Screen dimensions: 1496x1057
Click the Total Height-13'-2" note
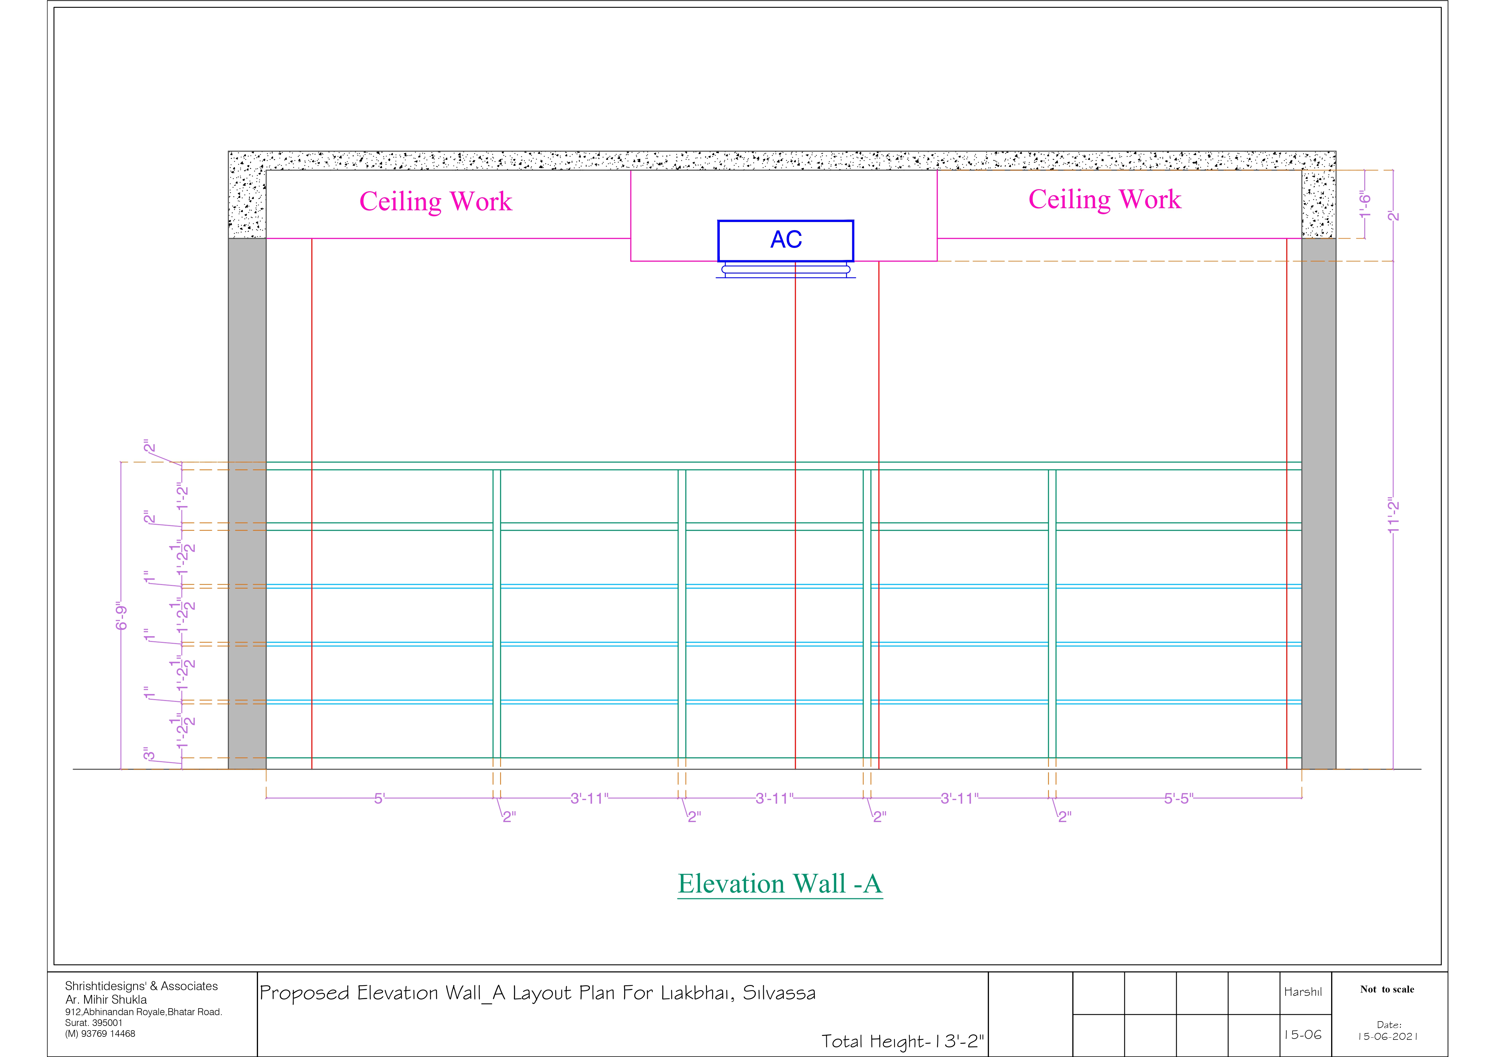[x=902, y=1041]
